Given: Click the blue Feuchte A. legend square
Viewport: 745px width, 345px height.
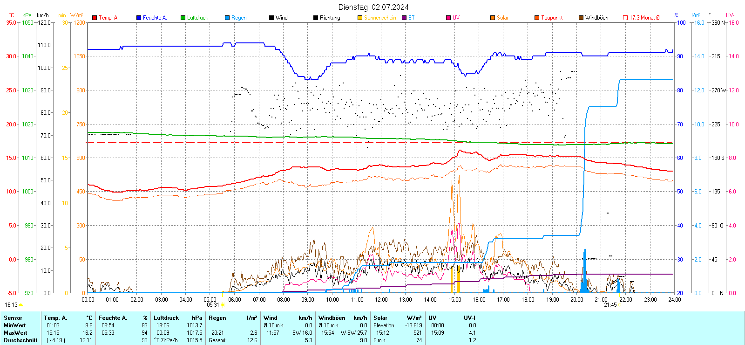Looking at the screenshot, I should (x=139, y=18).
